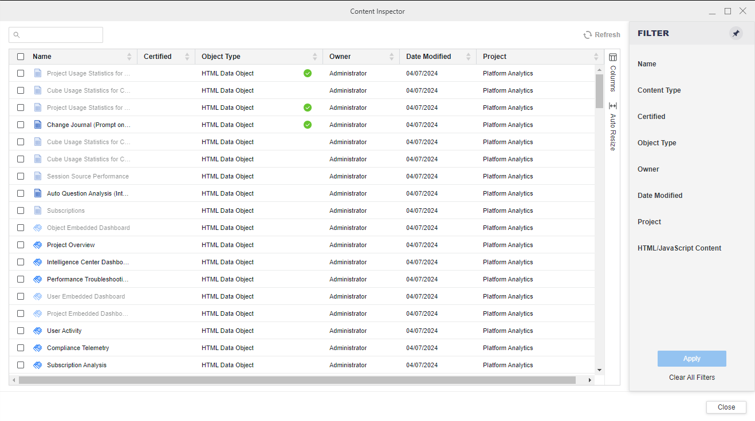Click the Project Overview dashboard icon
The height and width of the screenshot is (421, 755).
point(38,245)
